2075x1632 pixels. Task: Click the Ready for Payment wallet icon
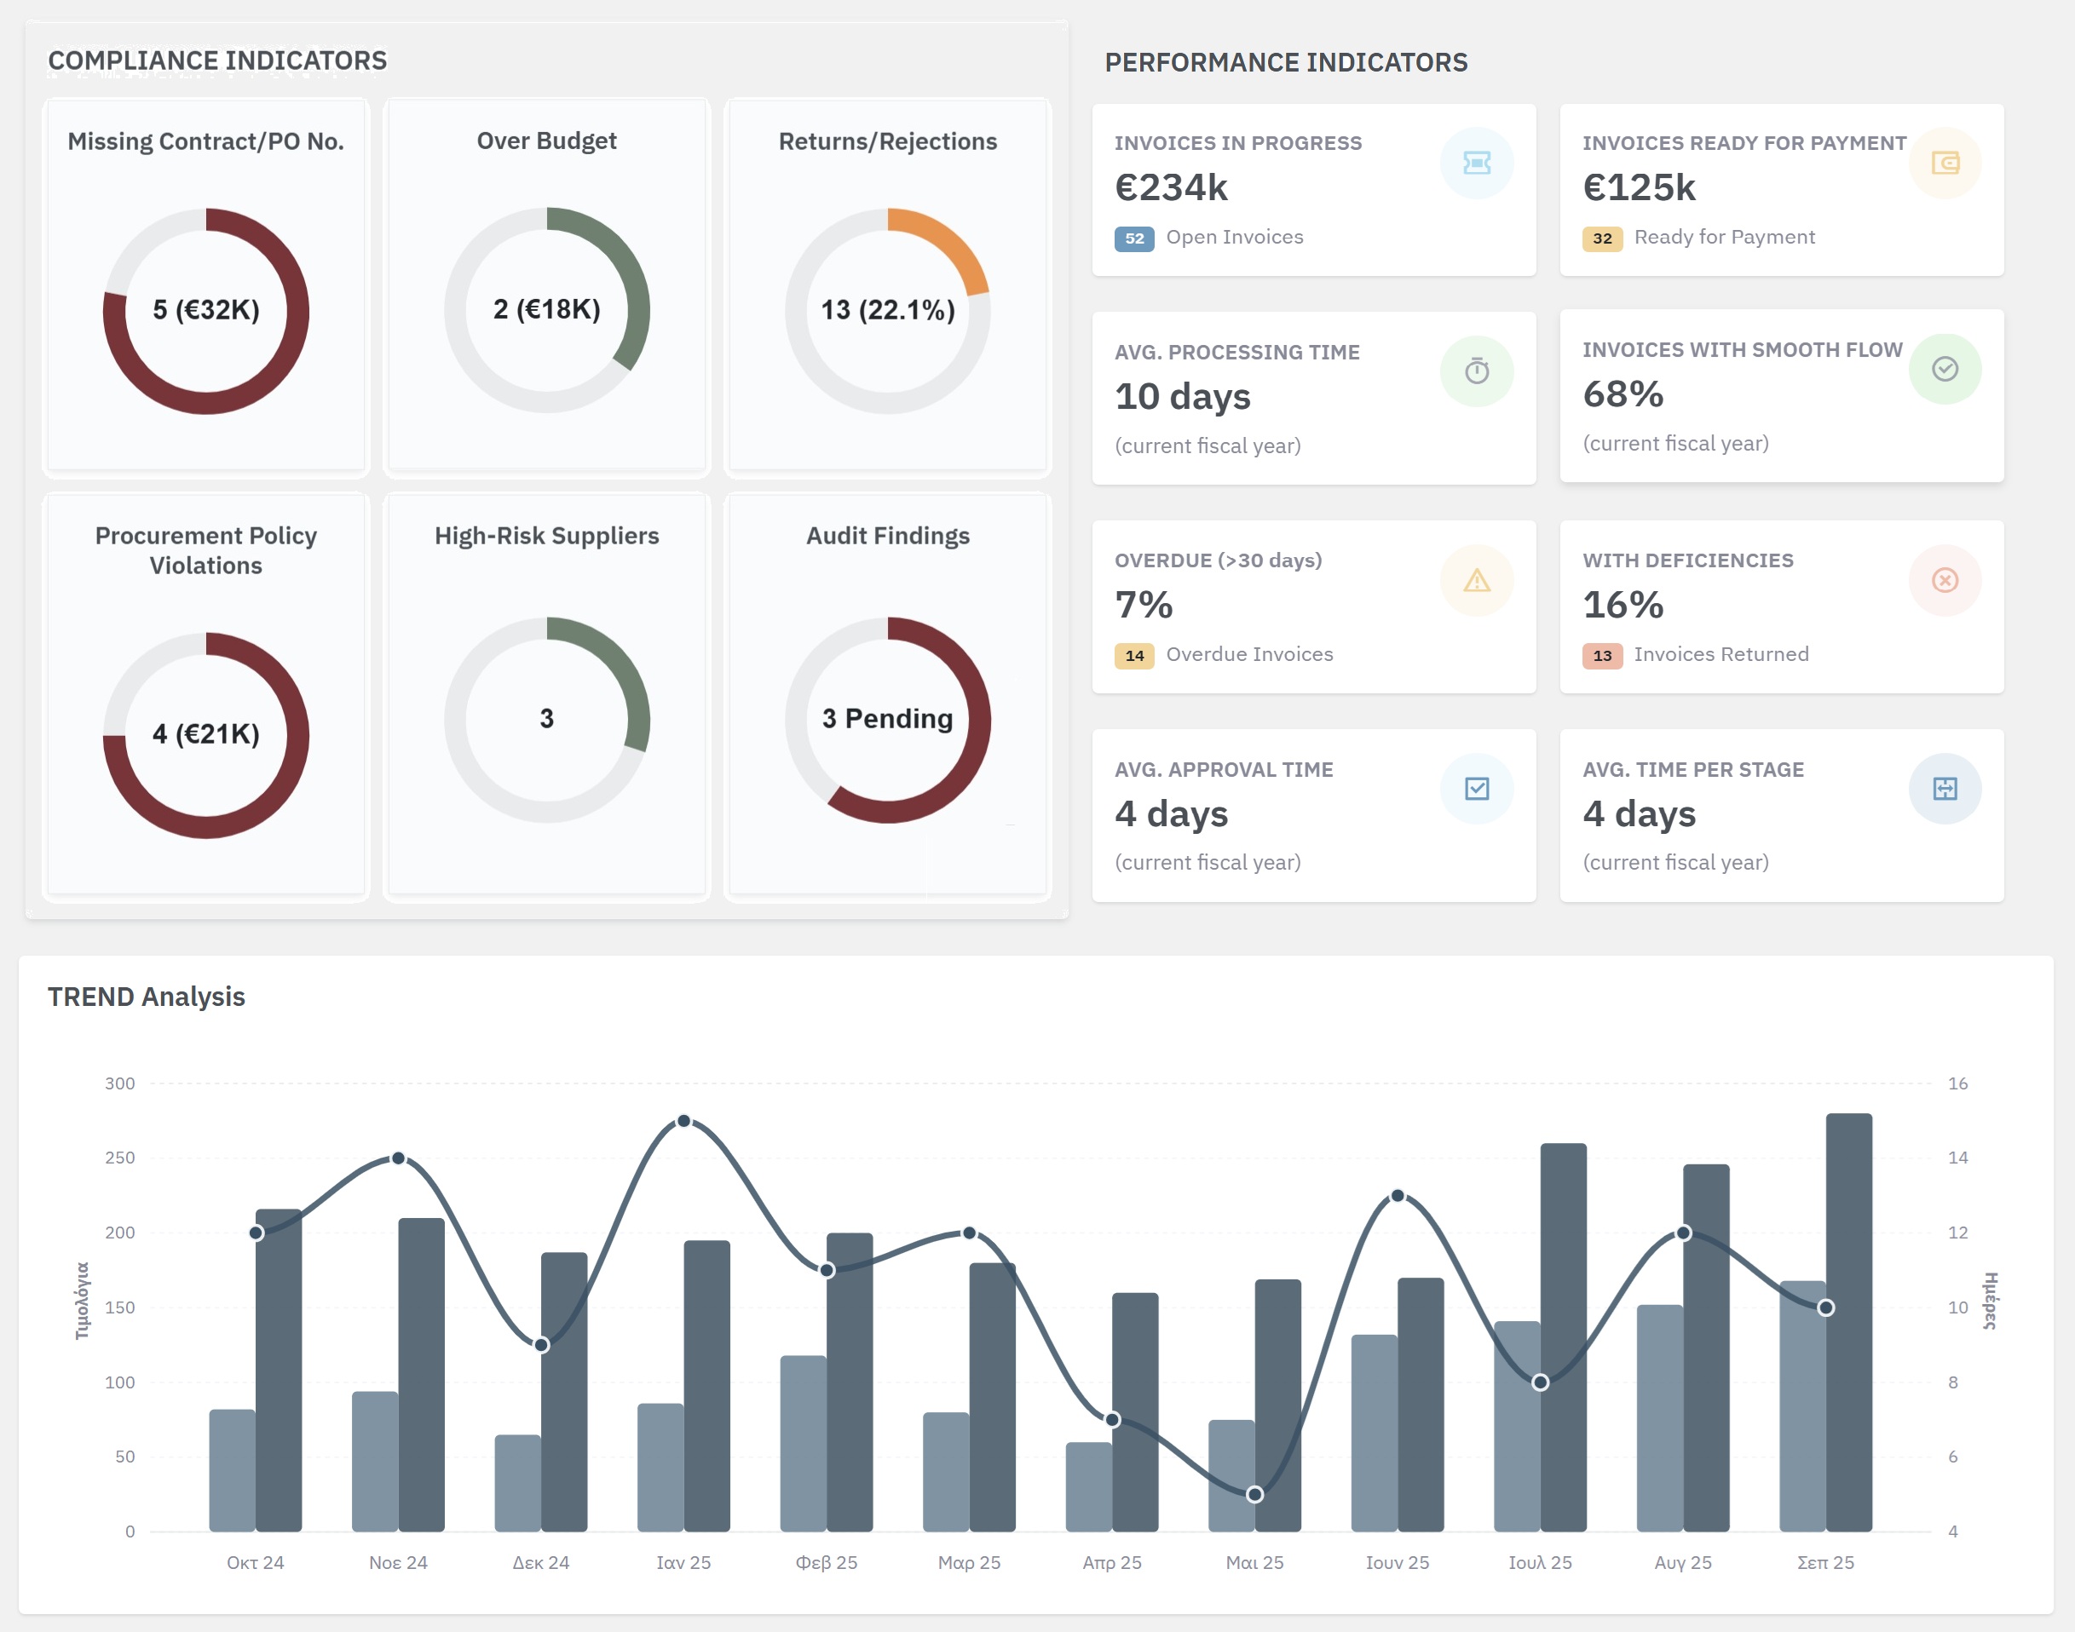point(1944,164)
